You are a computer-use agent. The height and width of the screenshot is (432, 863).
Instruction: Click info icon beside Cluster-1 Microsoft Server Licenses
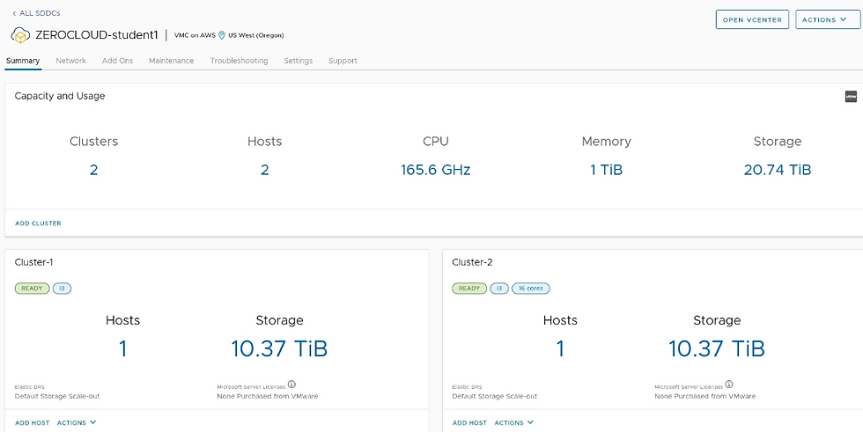[x=291, y=384]
